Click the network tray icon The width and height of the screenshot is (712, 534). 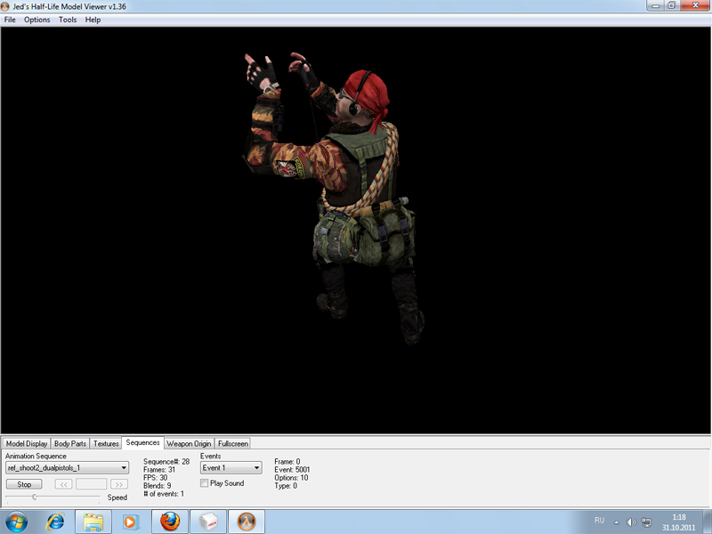point(646,522)
